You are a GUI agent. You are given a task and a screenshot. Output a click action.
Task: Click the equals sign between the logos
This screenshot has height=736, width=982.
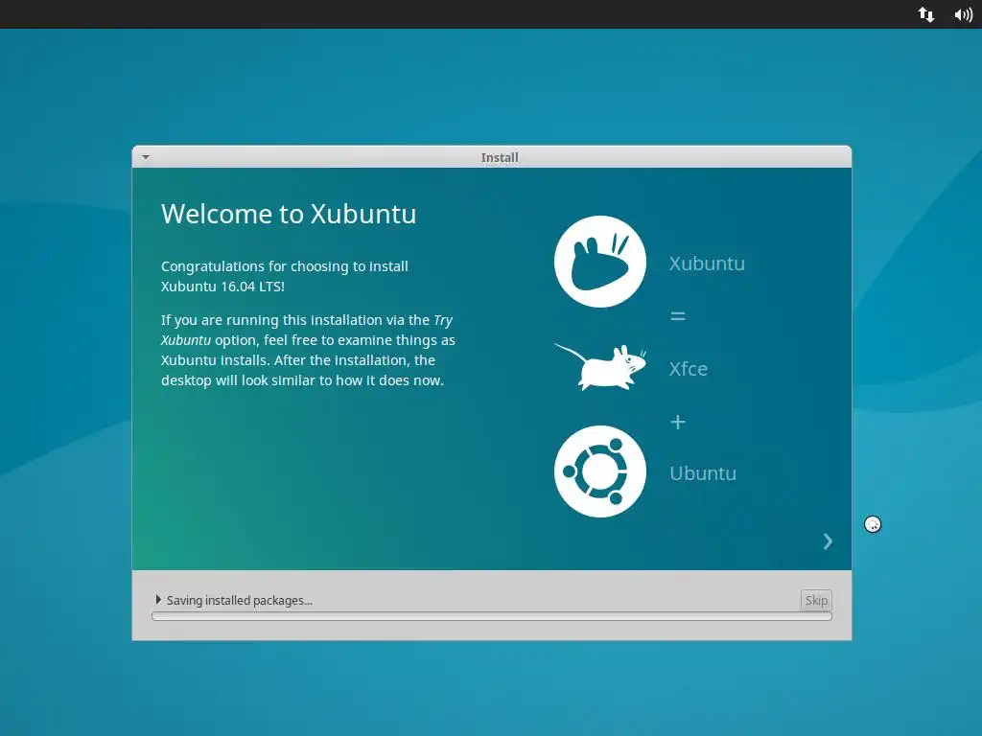point(678,316)
